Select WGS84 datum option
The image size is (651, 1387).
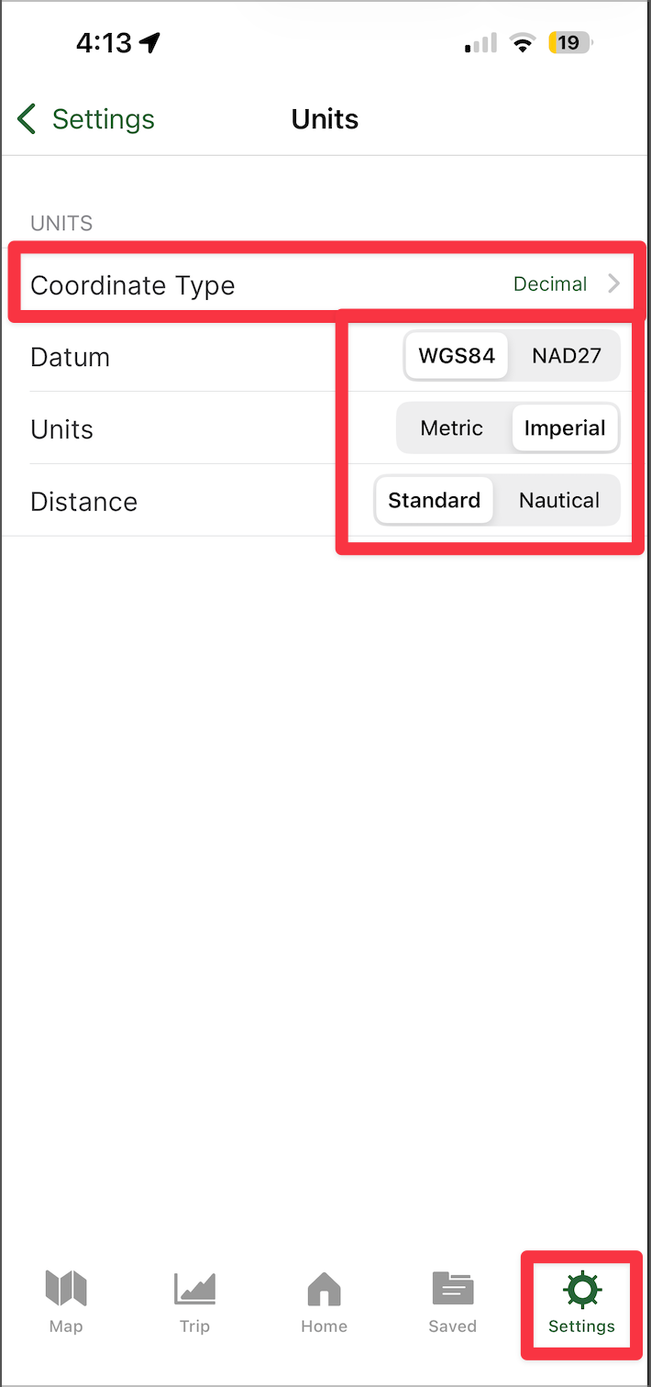click(x=457, y=356)
